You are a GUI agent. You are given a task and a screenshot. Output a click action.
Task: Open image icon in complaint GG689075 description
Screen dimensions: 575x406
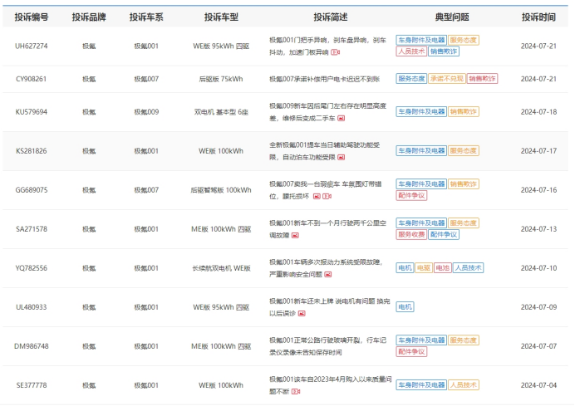tap(317, 197)
